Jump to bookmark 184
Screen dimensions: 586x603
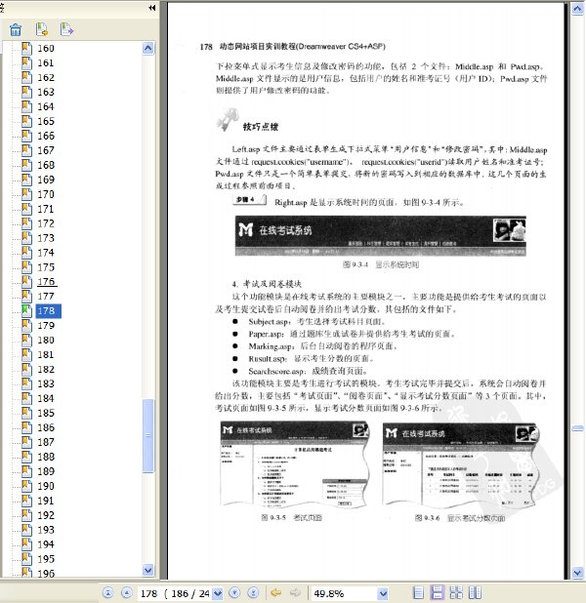[x=46, y=398]
